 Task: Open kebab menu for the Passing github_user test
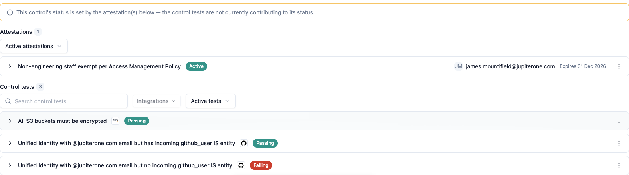point(619,143)
